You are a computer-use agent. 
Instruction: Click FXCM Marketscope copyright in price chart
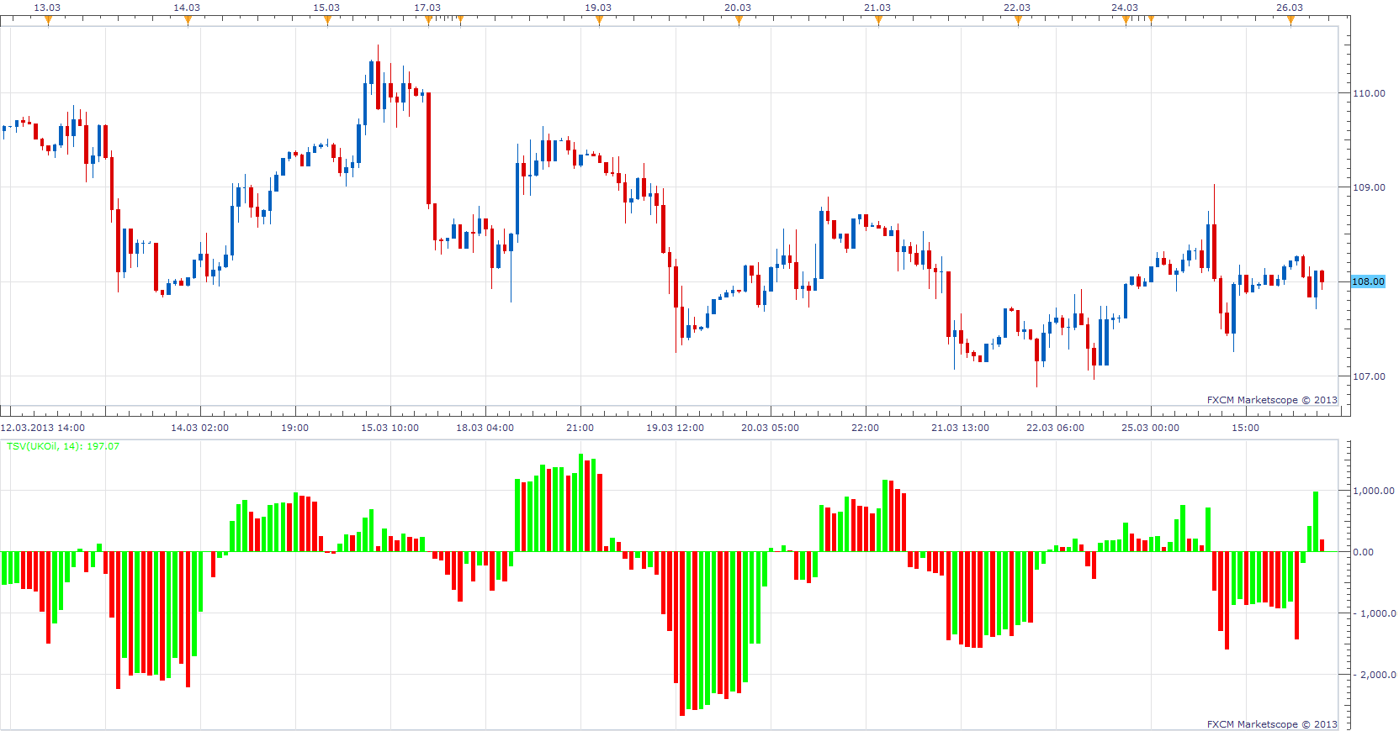click(1272, 400)
